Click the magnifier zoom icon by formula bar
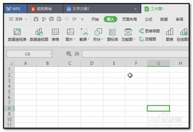Viewport: 193px width, 132px height. pyautogui.click(x=69, y=54)
